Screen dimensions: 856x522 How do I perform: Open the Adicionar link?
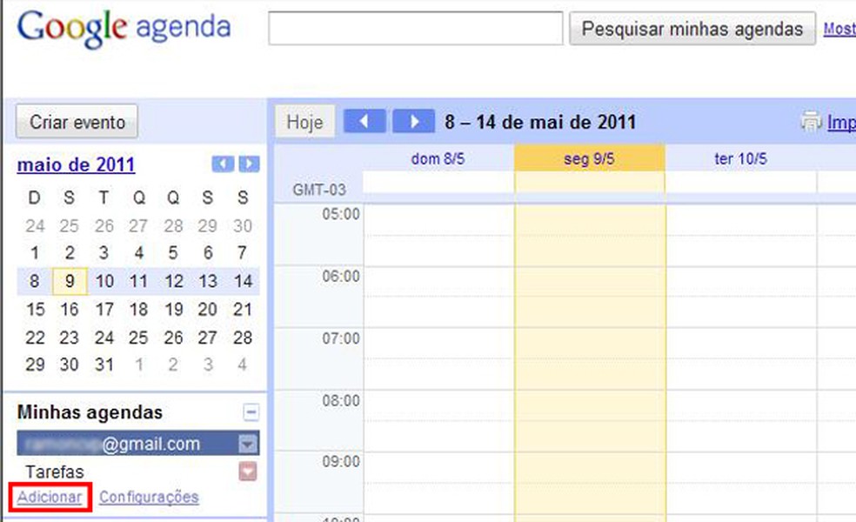pyautogui.click(x=49, y=497)
